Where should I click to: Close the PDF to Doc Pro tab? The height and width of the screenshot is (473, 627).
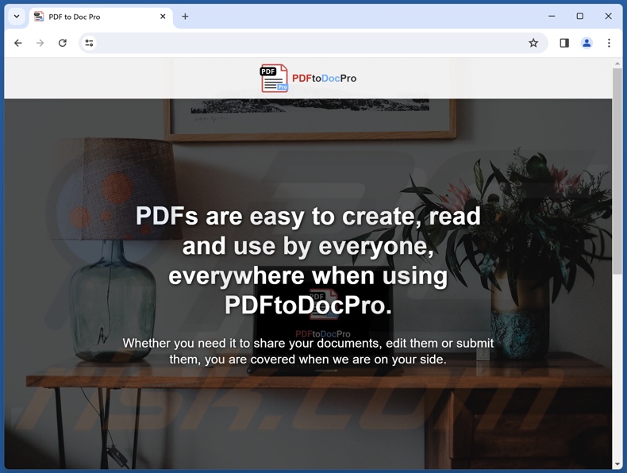coord(163,17)
